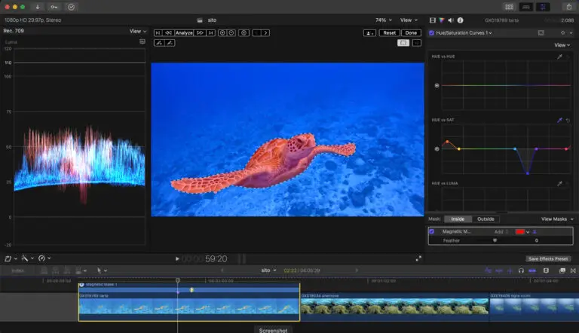Click the Hue vs Sat blue control point
Screen dimensions: 579x333
click(527, 173)
